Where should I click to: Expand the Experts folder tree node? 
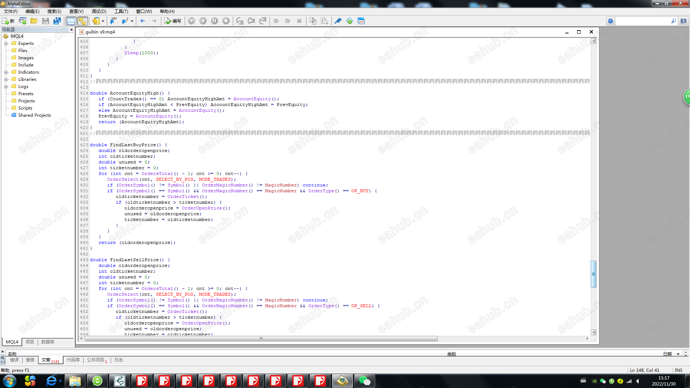pos(6,43)
